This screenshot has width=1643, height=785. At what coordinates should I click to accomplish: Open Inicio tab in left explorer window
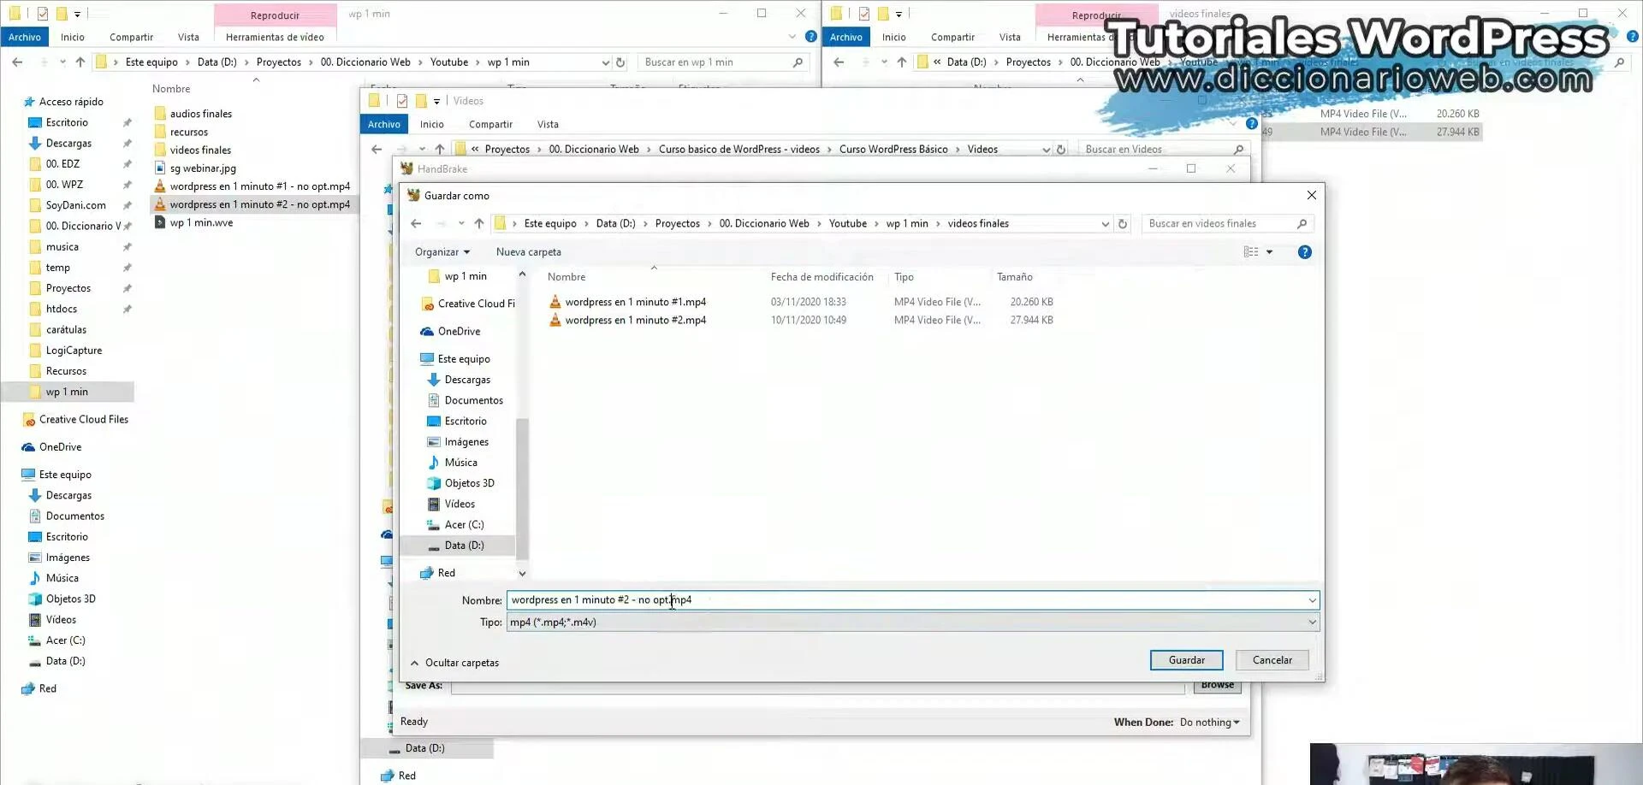(73, 38)
